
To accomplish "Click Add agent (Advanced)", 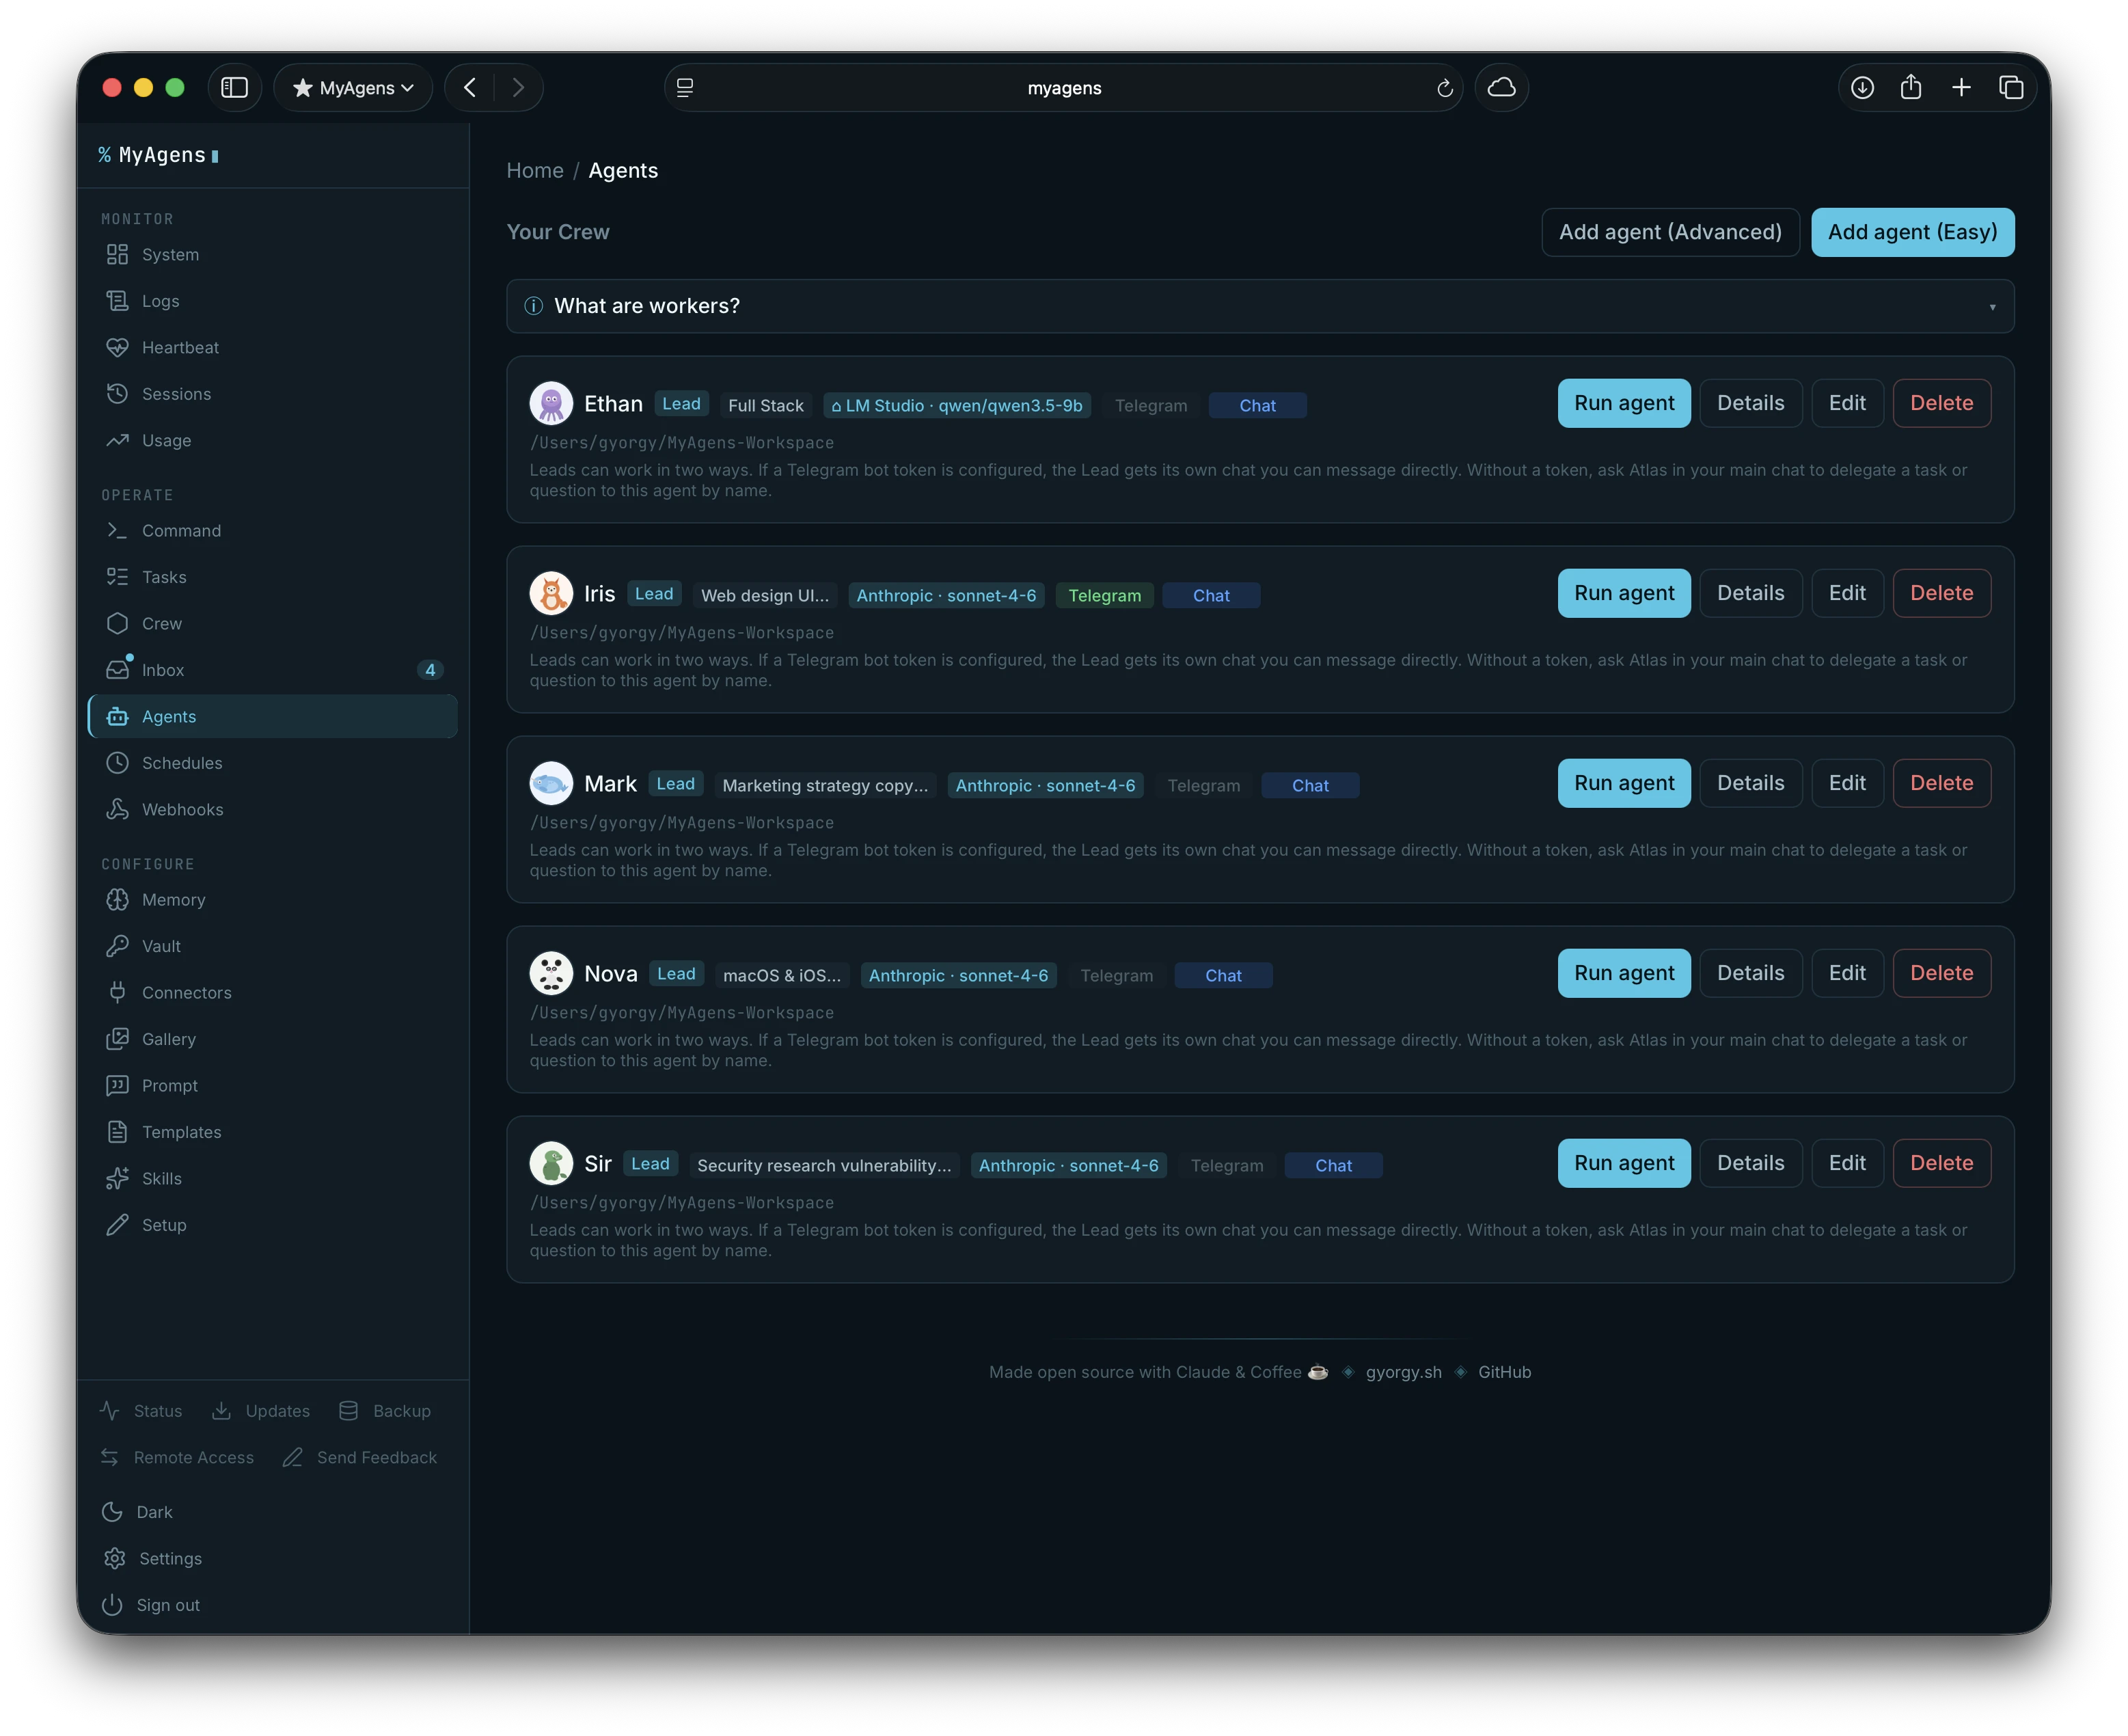I will click(x=1670, y=232).
